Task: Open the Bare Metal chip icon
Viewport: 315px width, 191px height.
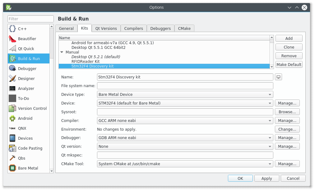Action: pyautogui.click(x=12, y=168)
